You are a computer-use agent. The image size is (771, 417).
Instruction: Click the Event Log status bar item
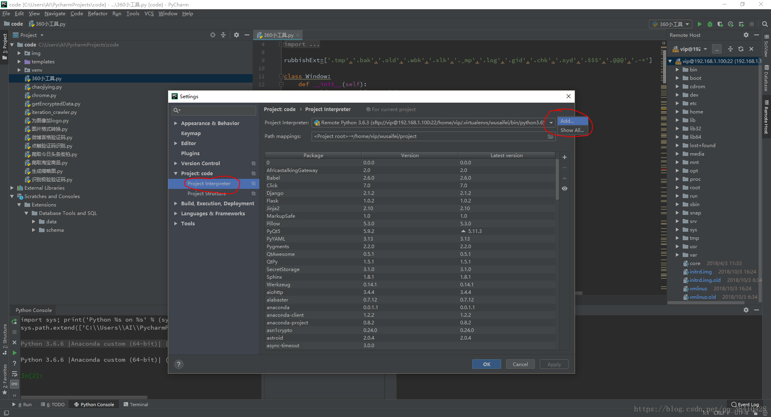click(x=745, y=405)
